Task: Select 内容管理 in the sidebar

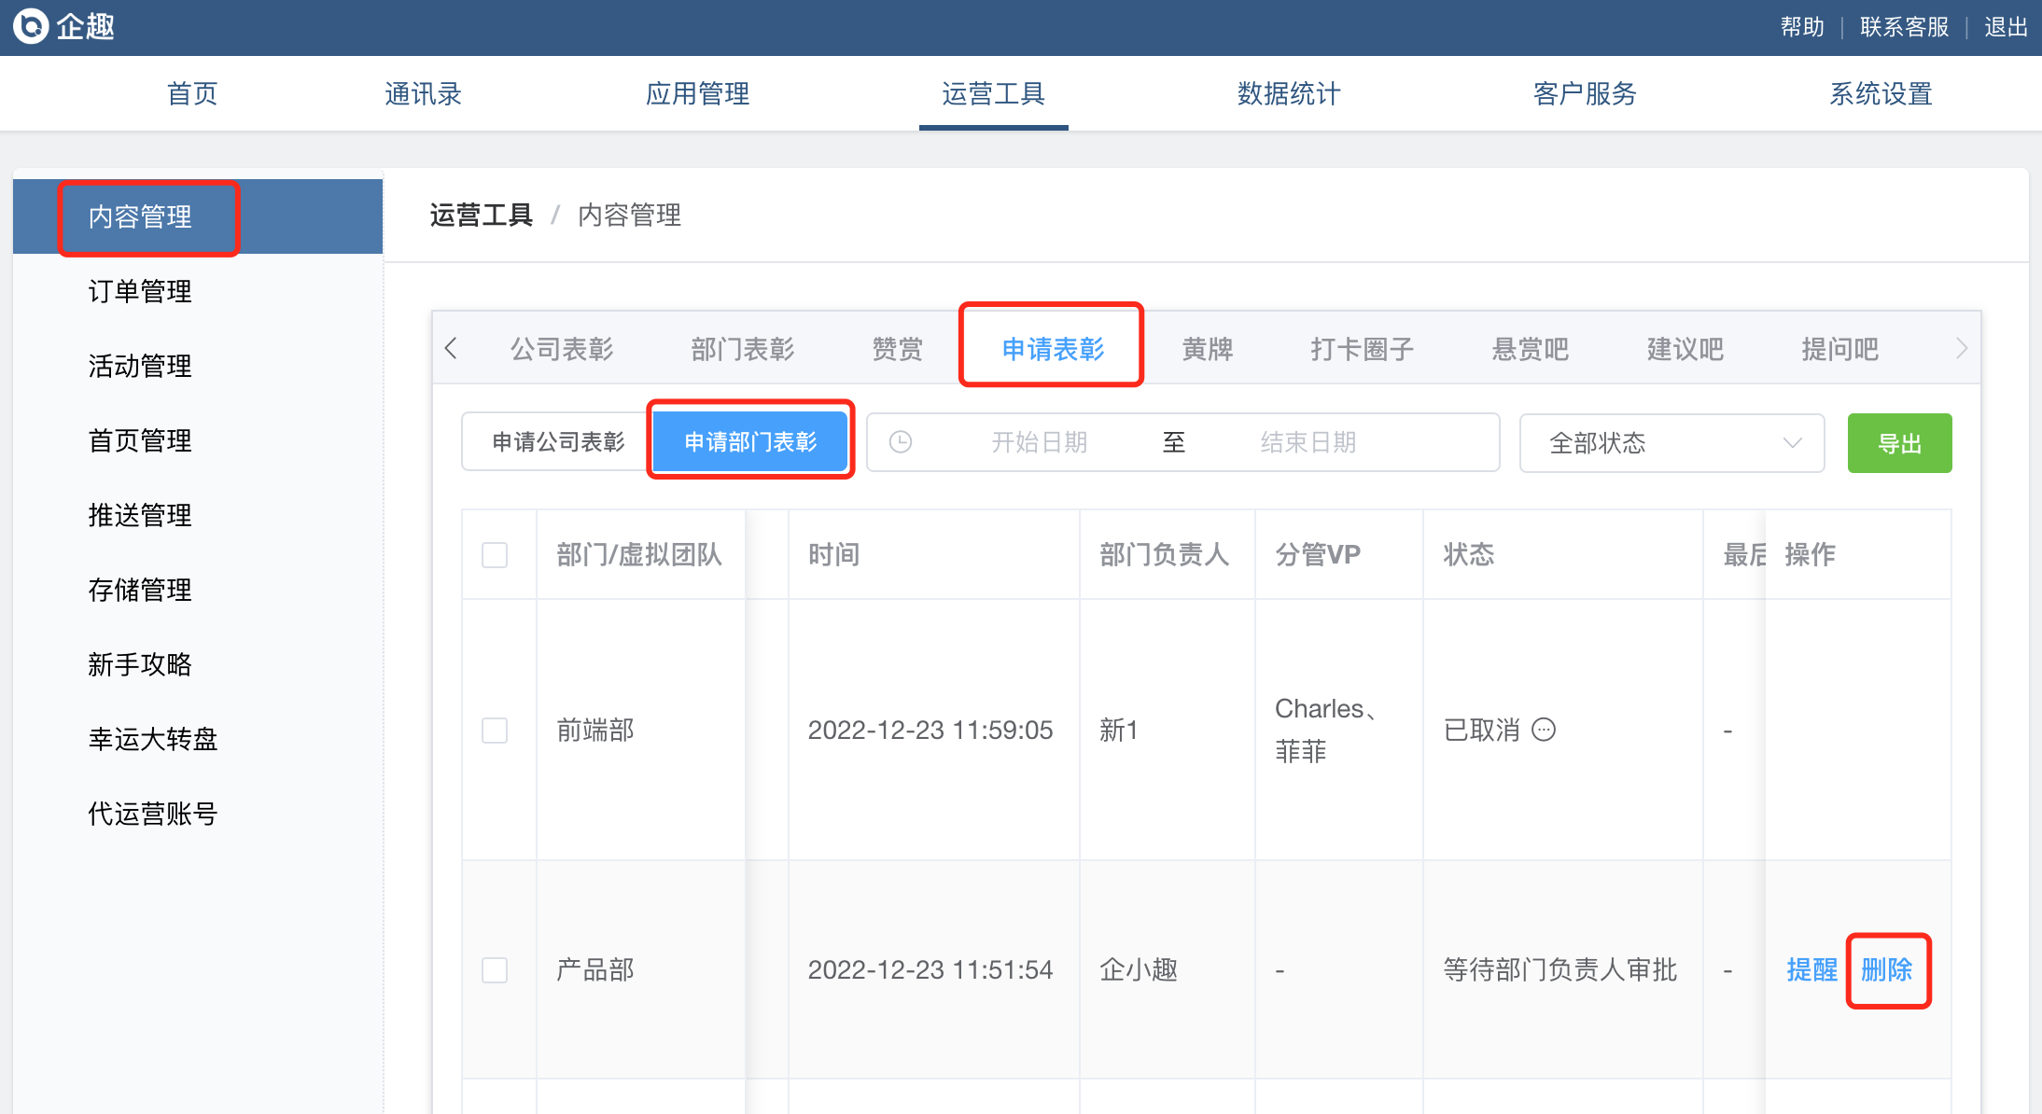Action: 198,216
